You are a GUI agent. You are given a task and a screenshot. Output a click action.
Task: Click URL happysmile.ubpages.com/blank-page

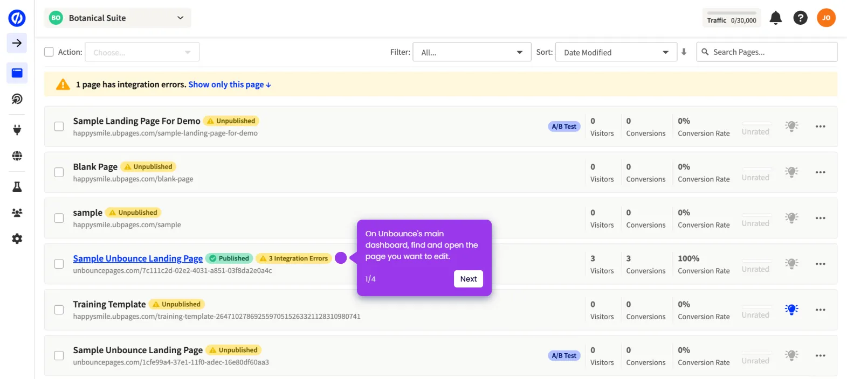coord(133,179)
